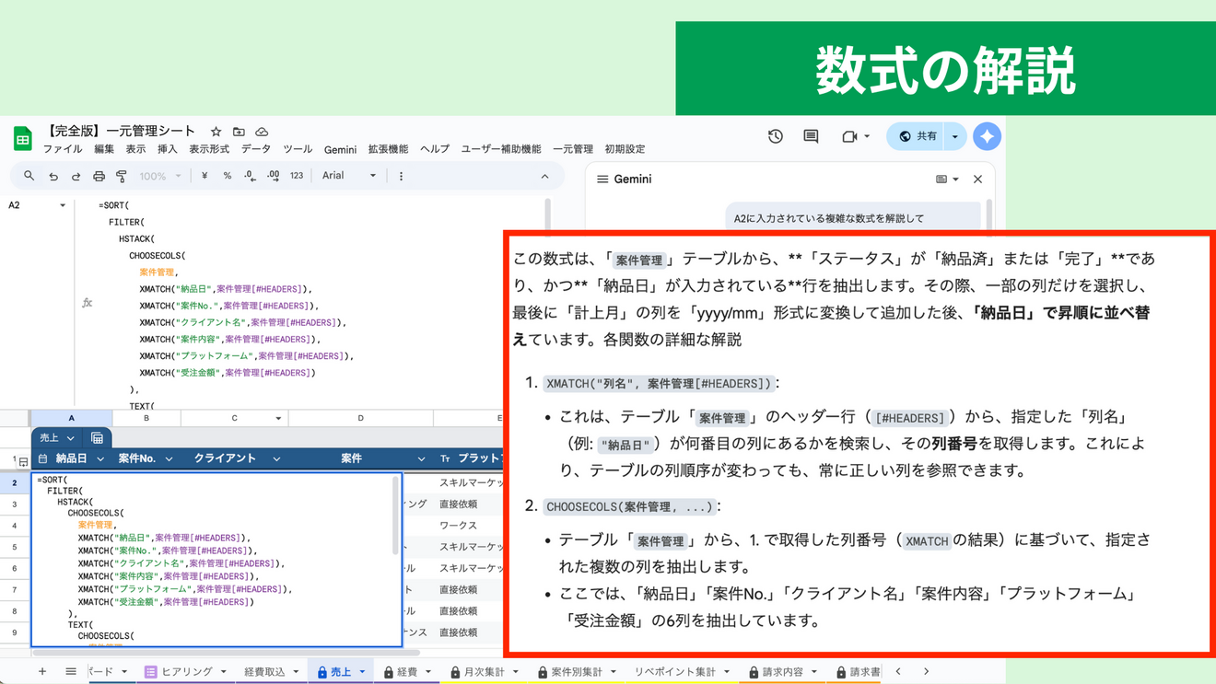
Task: Collapse the menus with the toolbar caret
Action: click(544, 176)
